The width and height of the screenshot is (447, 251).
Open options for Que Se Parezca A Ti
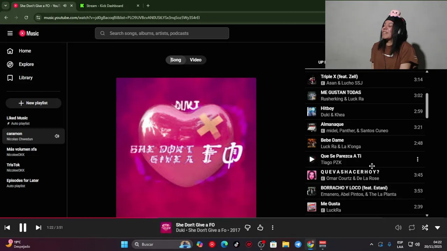418,159
